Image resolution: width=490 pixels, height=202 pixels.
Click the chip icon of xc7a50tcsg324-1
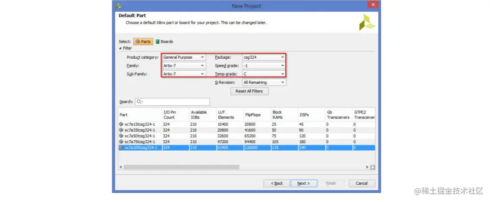121,136
